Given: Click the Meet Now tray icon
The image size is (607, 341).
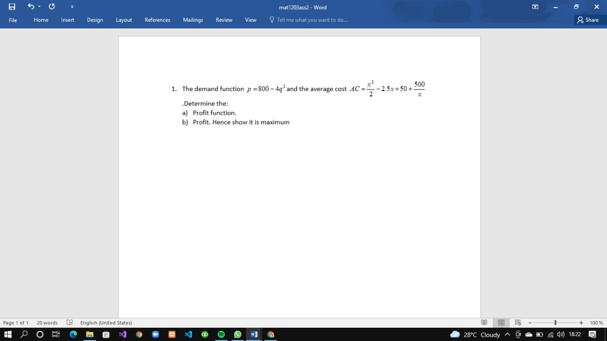Looking at the screenshot, I should pyautogui.click(x=518, y=334).
